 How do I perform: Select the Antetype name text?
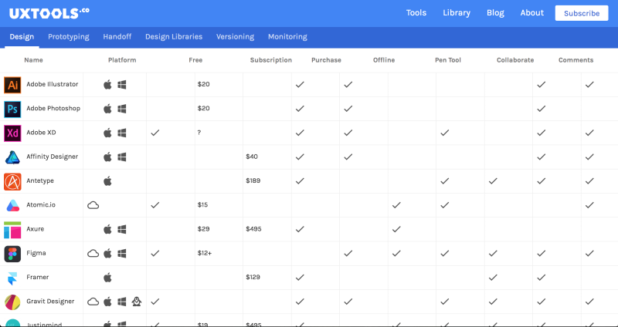[40, 181]
